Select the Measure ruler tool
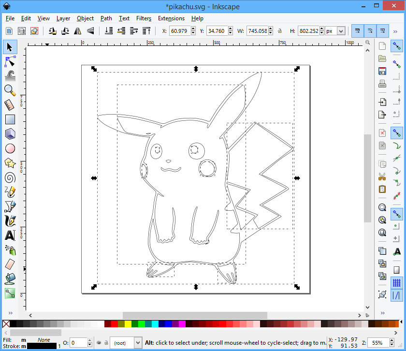The image size is (406, 351). pos(10,105)
